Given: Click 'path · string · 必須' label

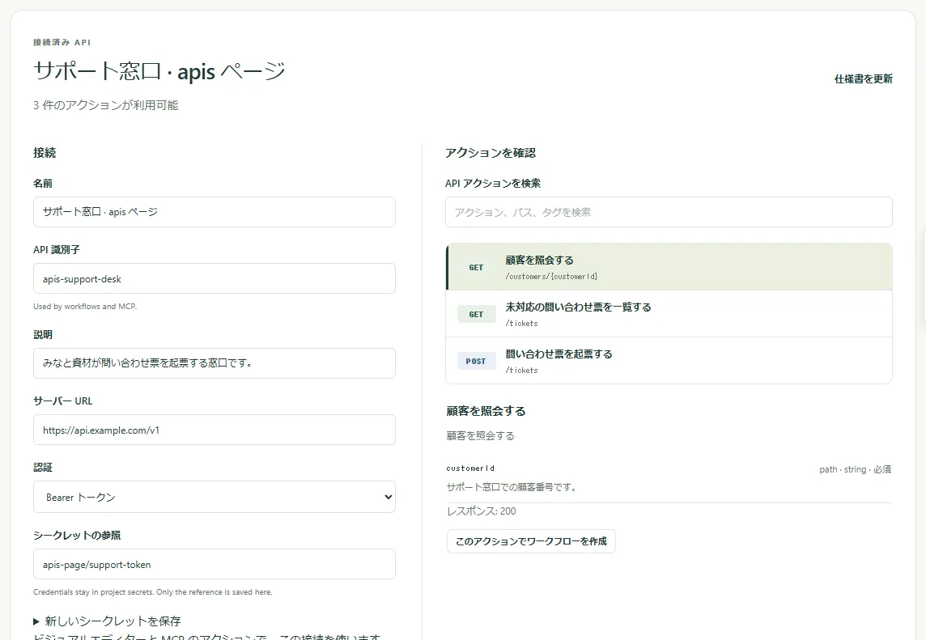Looking at the screenshot, I should (x=855, y=469).
